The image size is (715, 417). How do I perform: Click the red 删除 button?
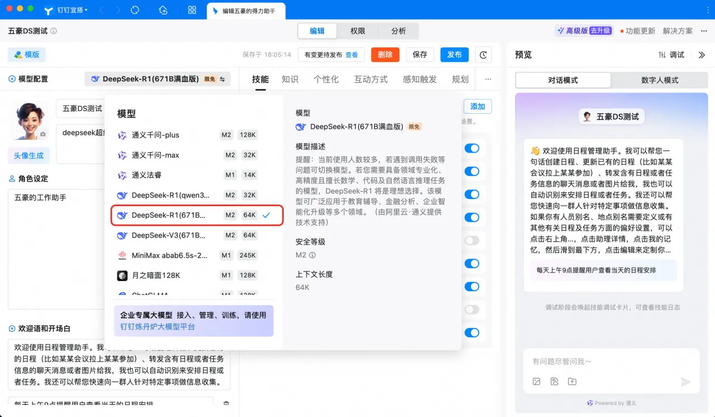click(385, 55)
